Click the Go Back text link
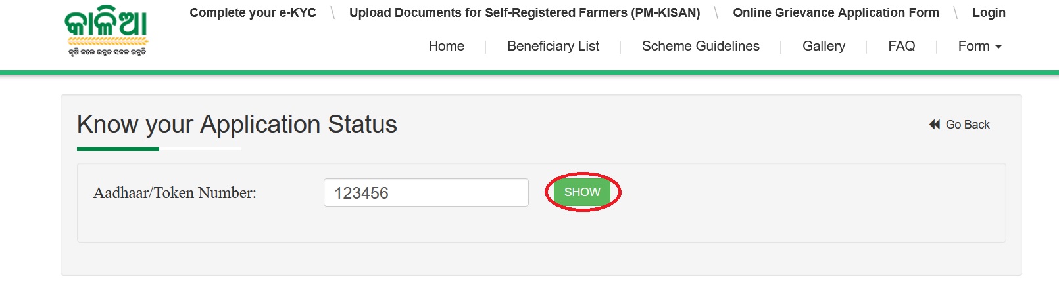Image resolution: width=1059 pixels, height=288 pixels. (968, 125)
